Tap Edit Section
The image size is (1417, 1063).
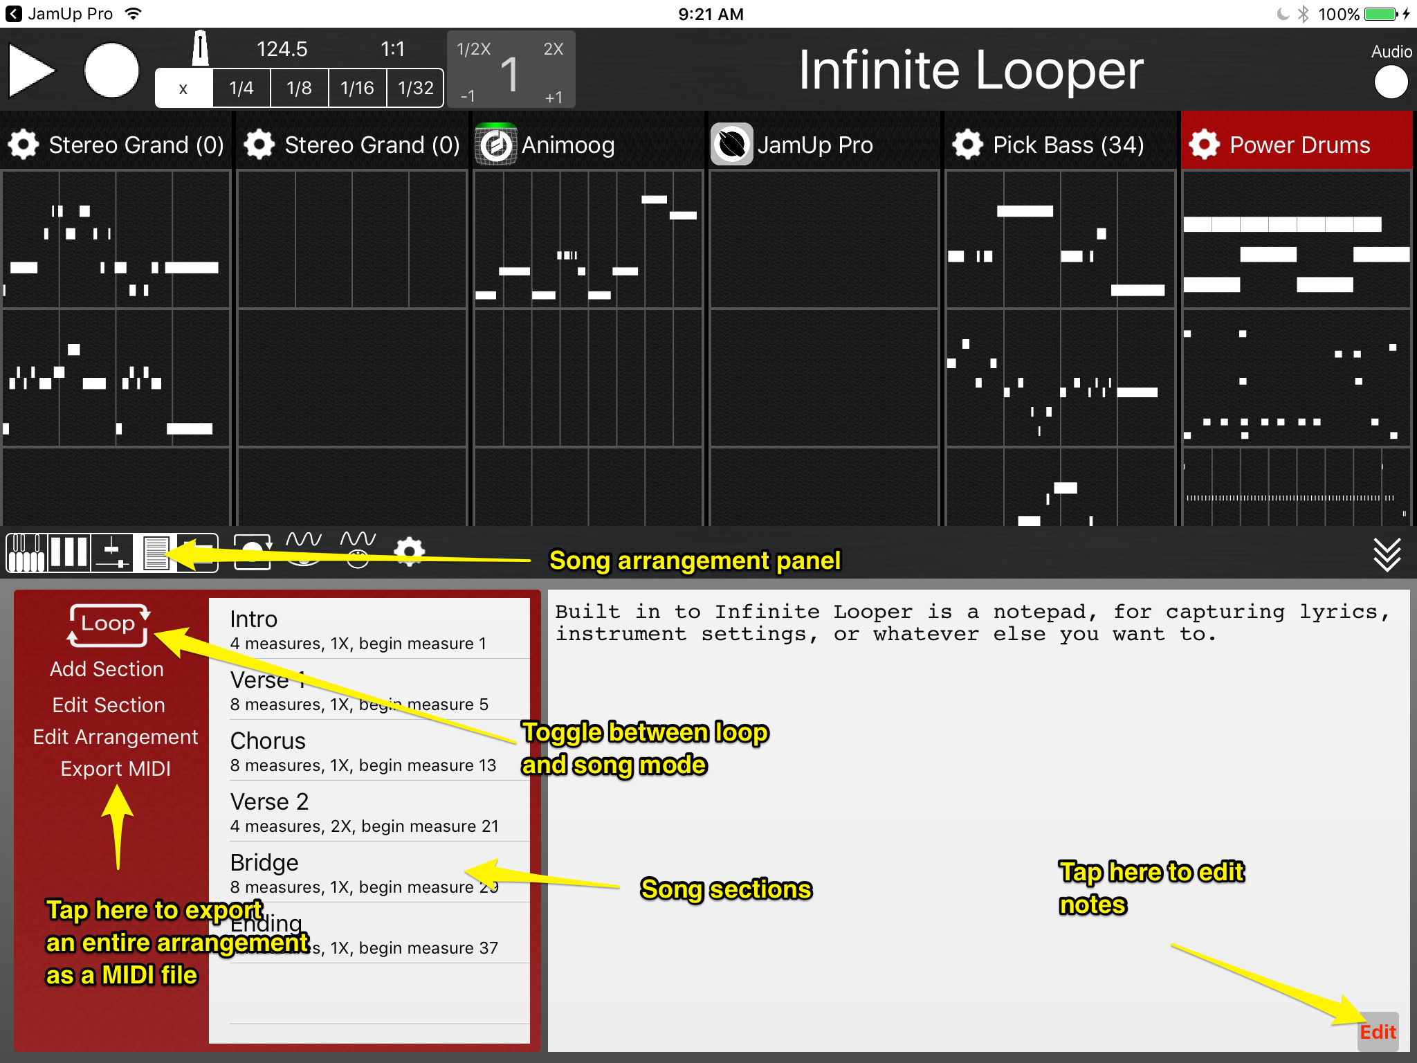click(x=109, y=705)
